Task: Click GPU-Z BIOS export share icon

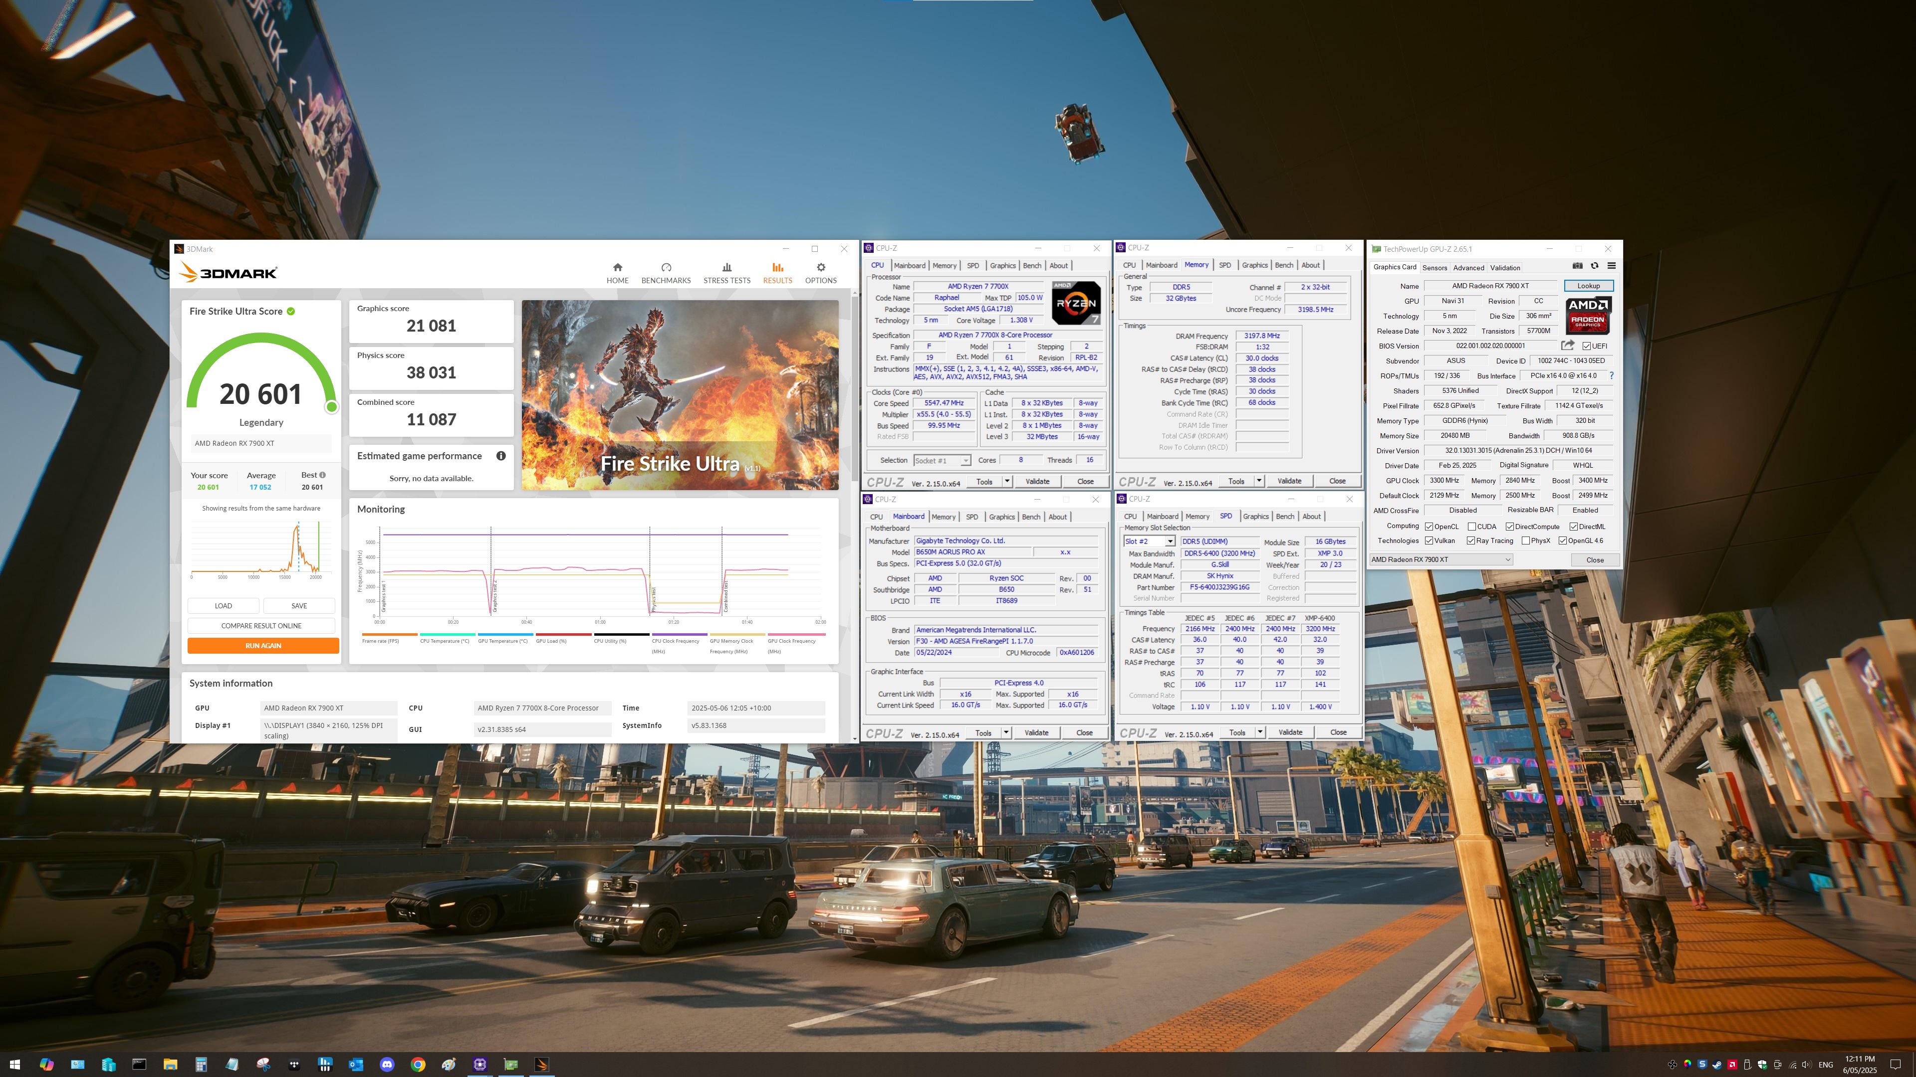Action: pos(1567,346)
